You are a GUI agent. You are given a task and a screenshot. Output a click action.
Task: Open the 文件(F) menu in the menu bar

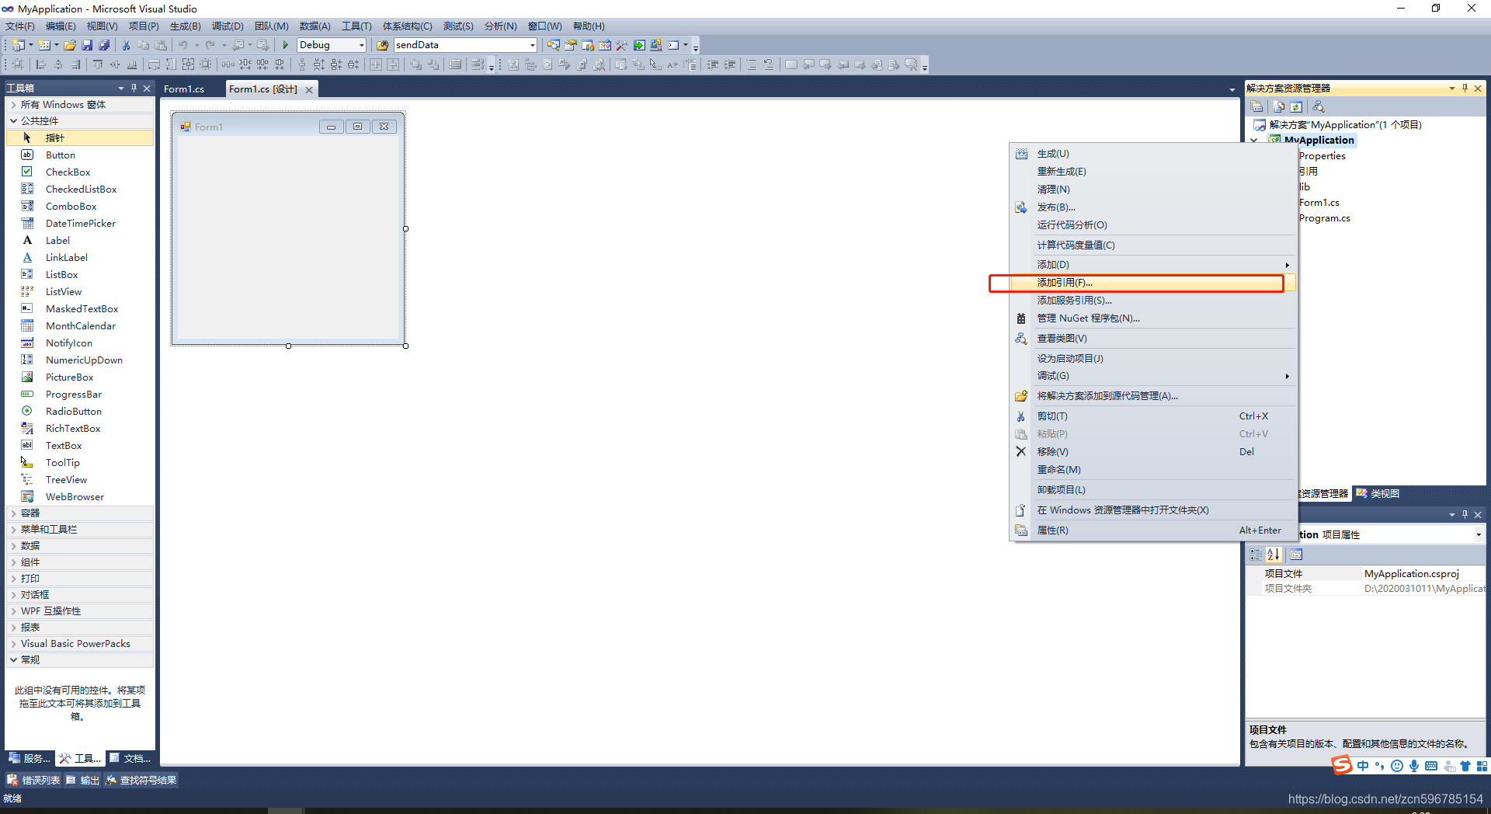[20, 26]
